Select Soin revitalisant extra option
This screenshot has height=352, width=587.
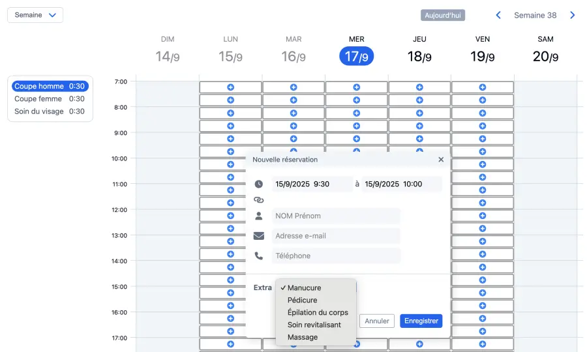(314, 325)
